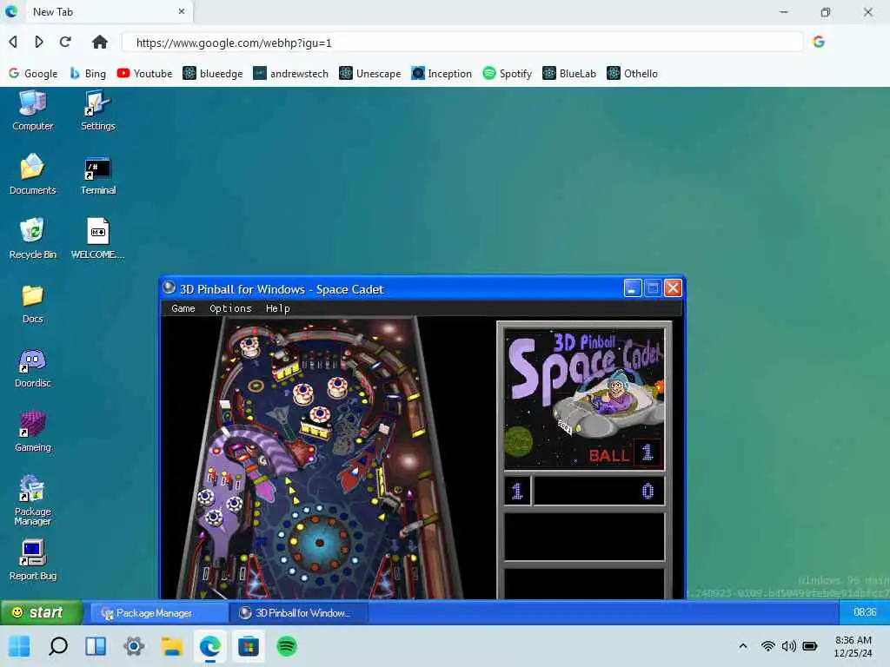Open the Windows Start menu icon
Viewport: 890px width, 667px height.
pyautogui.click(x=19, y=646)
